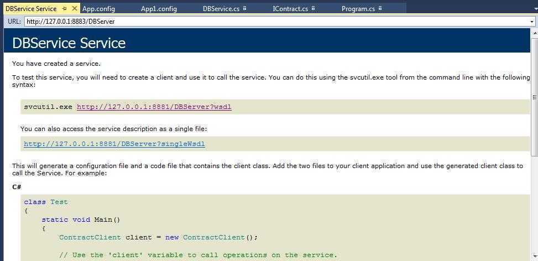
Task: Click the 'C#' code section heading
Action: click(17, 187)
